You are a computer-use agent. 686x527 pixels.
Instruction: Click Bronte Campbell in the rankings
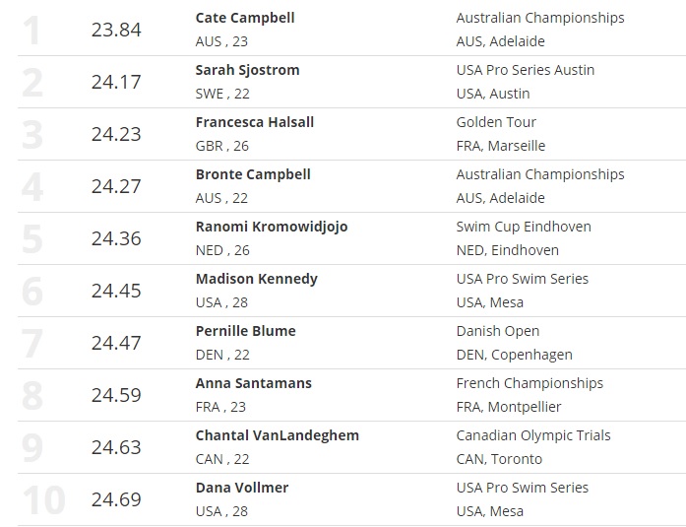click(x=253, y=174)
